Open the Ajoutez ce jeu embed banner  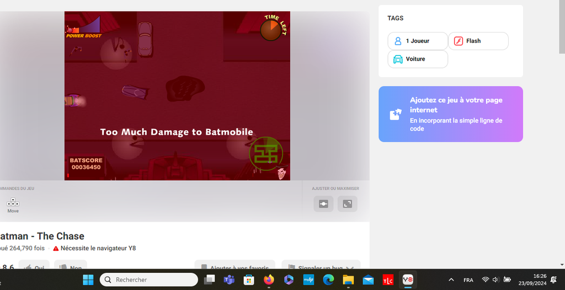[x=450, y=114]
